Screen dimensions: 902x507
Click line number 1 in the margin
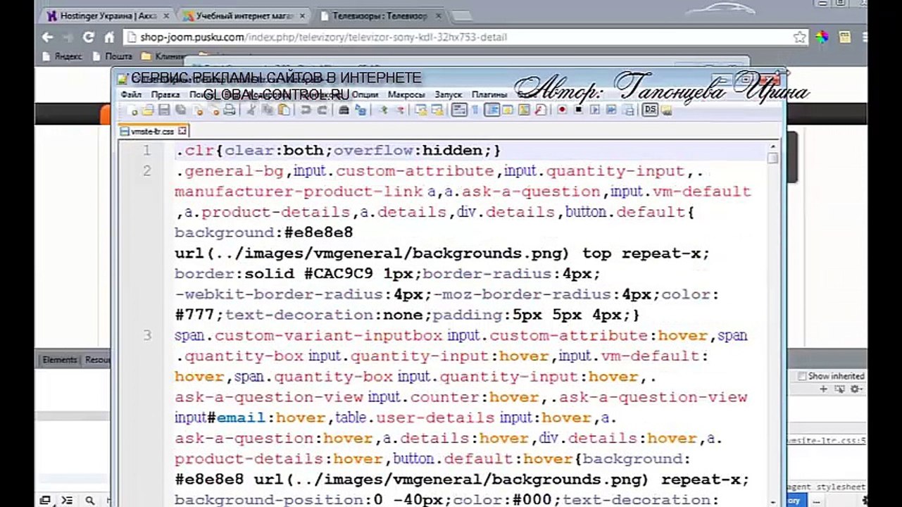(x=146, y=150)
